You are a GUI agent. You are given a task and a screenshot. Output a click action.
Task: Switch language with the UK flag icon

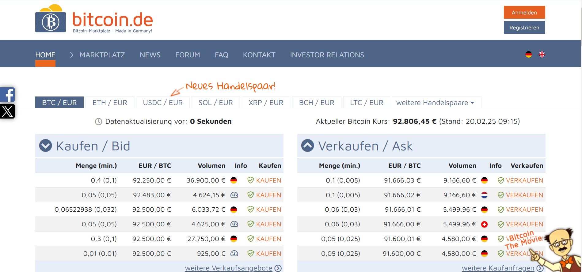point(542,55)
